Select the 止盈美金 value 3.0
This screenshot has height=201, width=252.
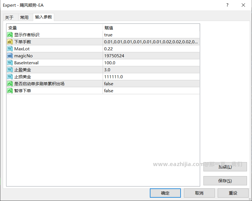(107, 70)
